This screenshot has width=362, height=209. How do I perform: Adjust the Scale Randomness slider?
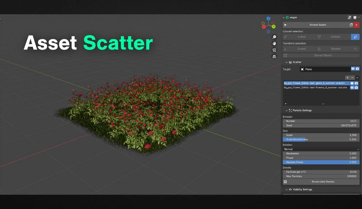[321, 139]
